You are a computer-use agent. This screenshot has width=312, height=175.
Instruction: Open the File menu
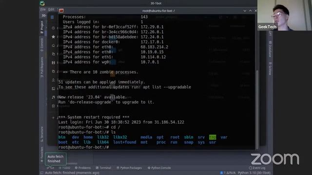43,9
